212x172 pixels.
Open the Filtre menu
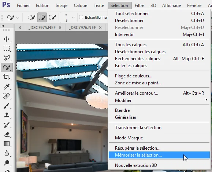pyautogui.click(x=140, y=6)
